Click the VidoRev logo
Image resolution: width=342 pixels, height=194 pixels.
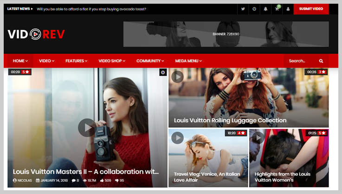36,34
